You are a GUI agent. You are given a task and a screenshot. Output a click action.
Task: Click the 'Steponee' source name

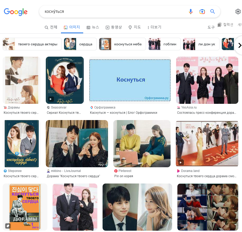click(x=15, y=171)
